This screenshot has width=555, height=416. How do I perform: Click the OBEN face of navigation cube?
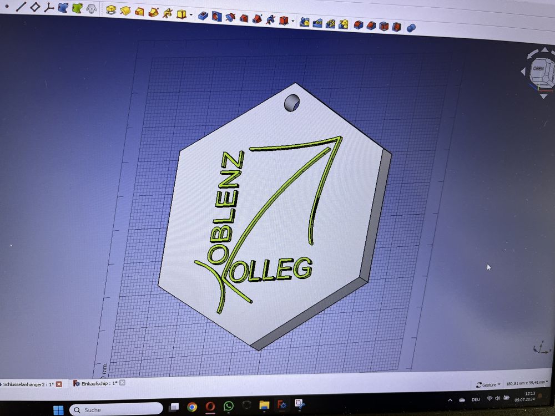[x=539, y=69]
